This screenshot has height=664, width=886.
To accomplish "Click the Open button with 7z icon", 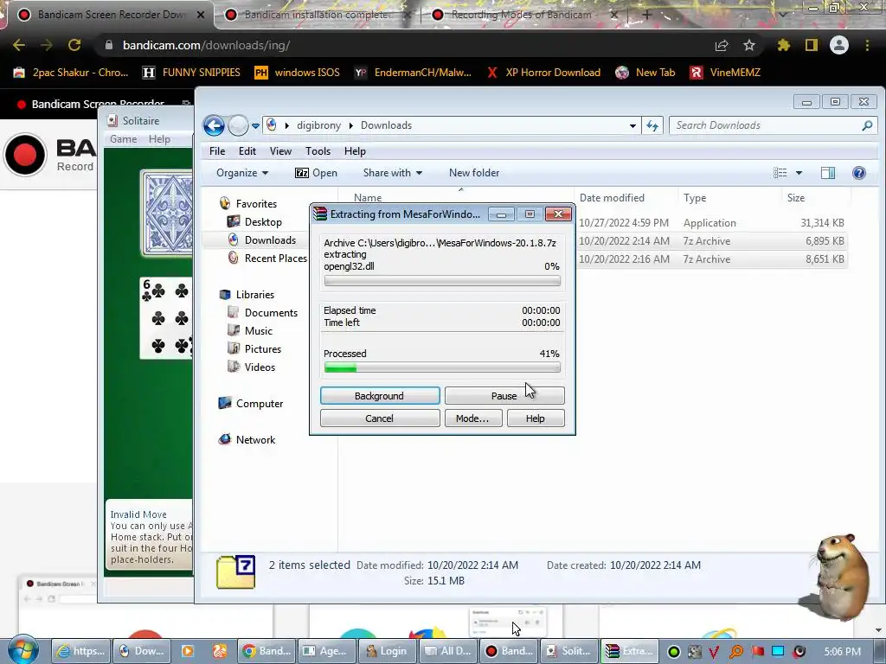I will (x=316, y=173).
